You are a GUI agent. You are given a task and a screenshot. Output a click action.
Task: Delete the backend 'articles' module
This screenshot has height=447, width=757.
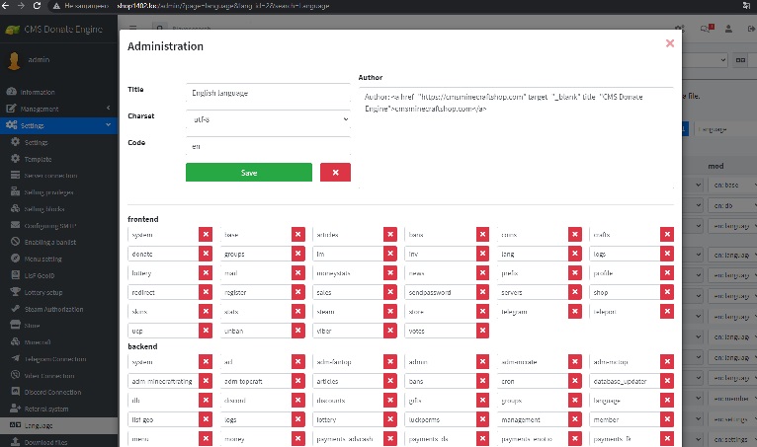pyautogui.click(x=390, y=381)
